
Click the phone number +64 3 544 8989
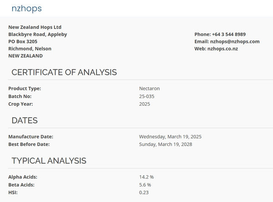229,34
